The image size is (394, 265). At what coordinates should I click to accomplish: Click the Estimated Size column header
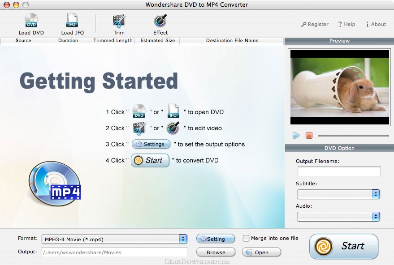[x=157, y=41]
